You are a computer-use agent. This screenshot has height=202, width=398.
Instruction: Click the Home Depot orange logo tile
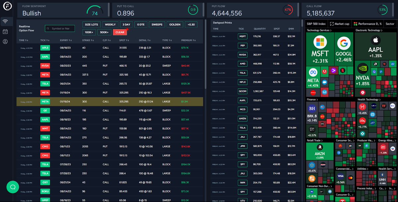311,178
